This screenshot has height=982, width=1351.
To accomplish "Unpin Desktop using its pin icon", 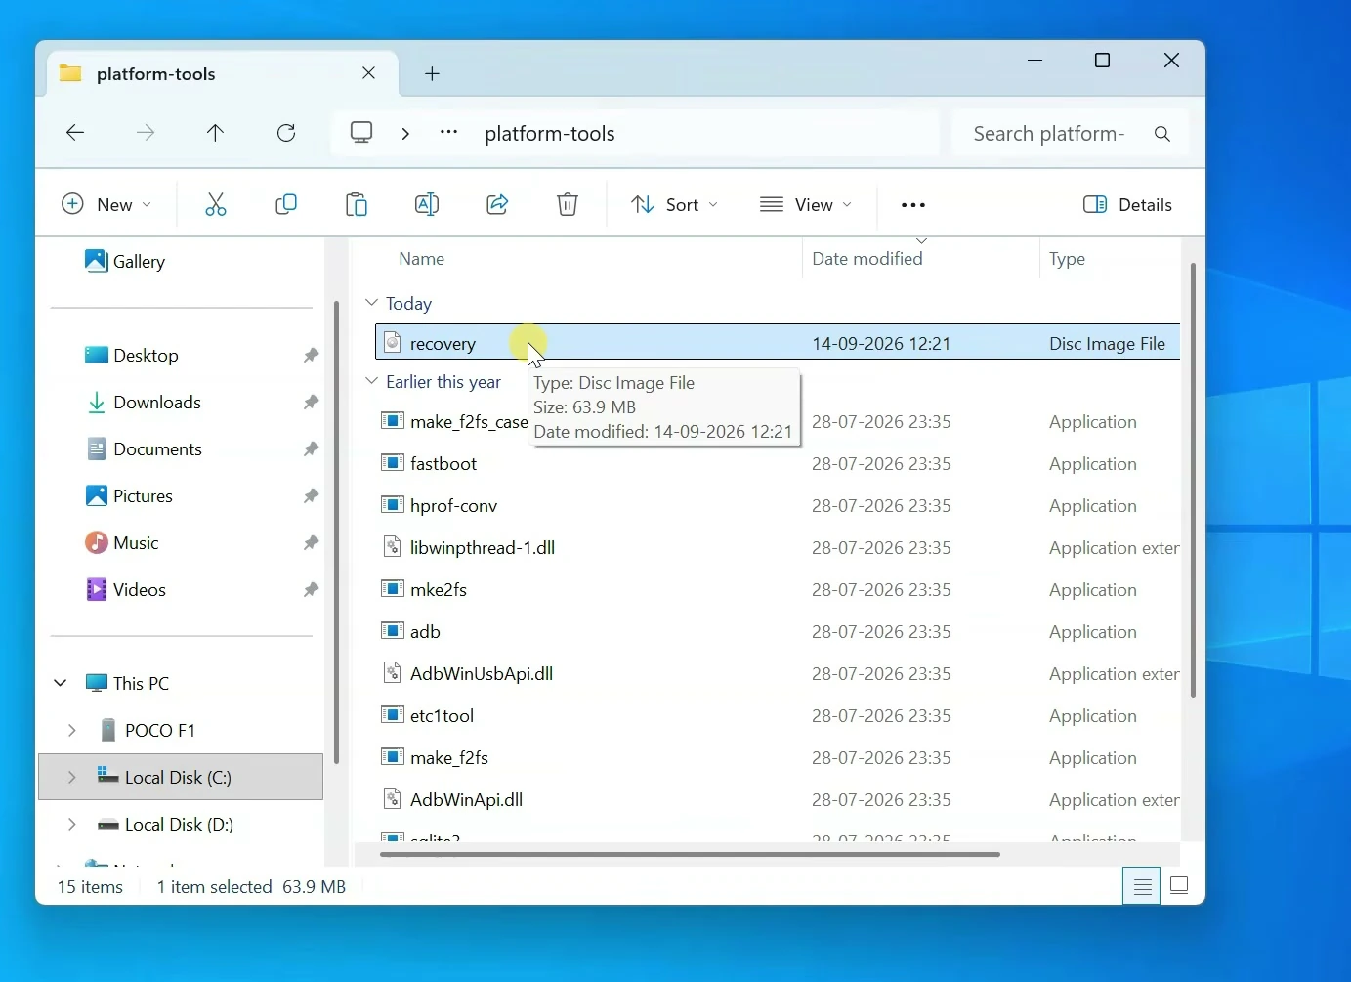I will [311, 356].
